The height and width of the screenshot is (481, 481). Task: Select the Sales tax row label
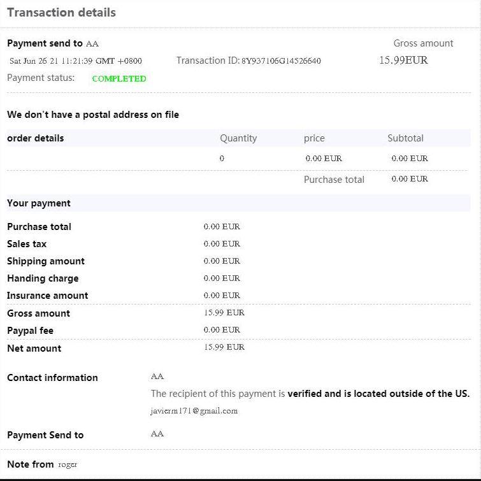click(27, 244)
